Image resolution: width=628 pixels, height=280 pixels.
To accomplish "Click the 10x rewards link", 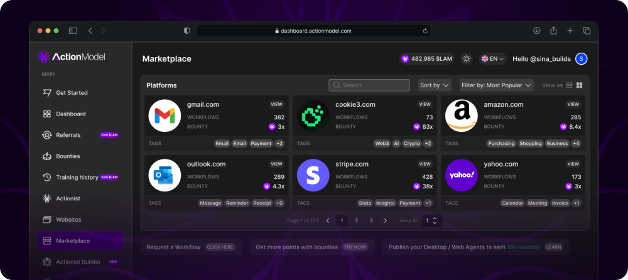I will click(524, 247).
